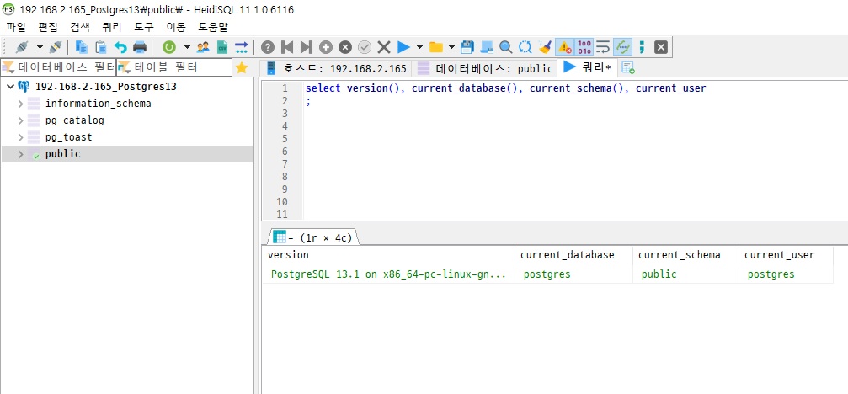Toggle the green reformat brackets icon
This screenshot has height=394, width=848.
[622, 47]
